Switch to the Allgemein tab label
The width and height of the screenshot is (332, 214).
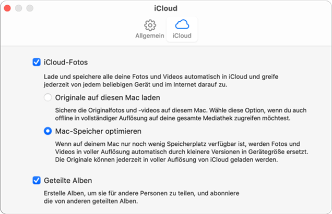click(x=150, y=36)
